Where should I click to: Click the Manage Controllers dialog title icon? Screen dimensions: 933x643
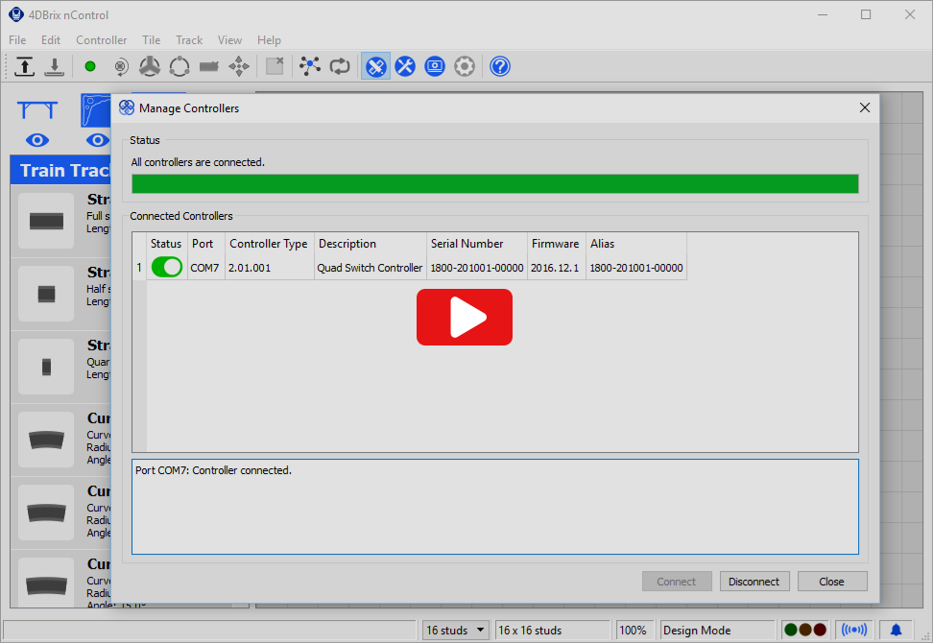click(x=126, y=107)
